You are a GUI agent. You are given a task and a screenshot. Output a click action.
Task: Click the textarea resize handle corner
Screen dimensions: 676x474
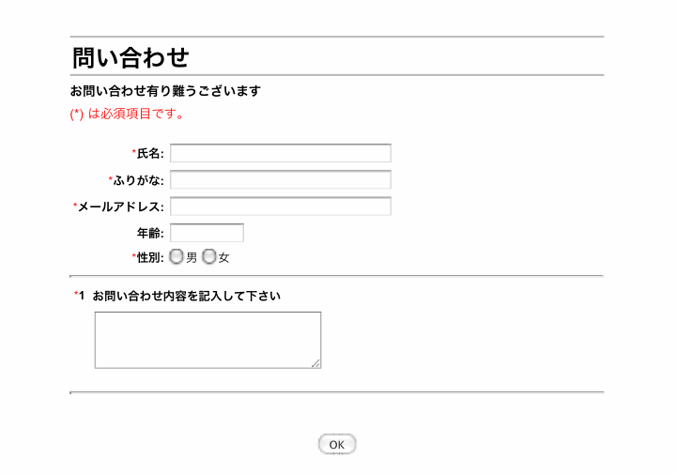[x=316, y=363]
